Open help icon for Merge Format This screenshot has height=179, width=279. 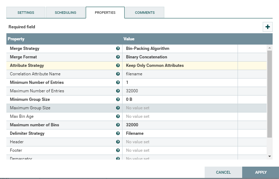coord(118,57)
